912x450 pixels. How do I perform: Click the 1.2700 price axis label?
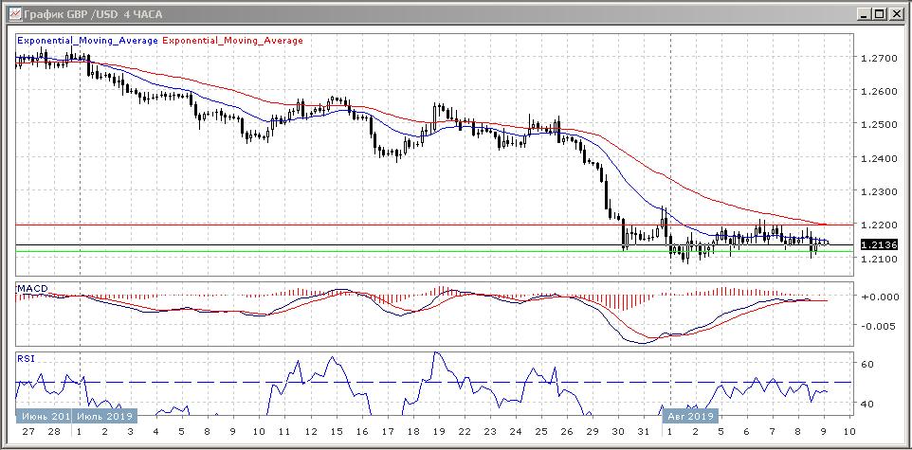pos(877,58)
